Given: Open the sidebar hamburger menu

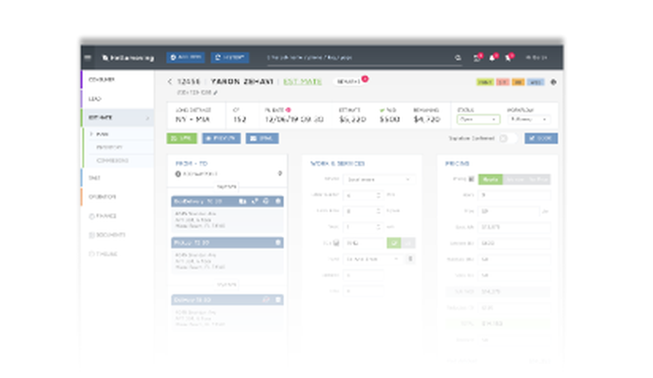Looking at the screenshot, I should click(x=87, y=57).
